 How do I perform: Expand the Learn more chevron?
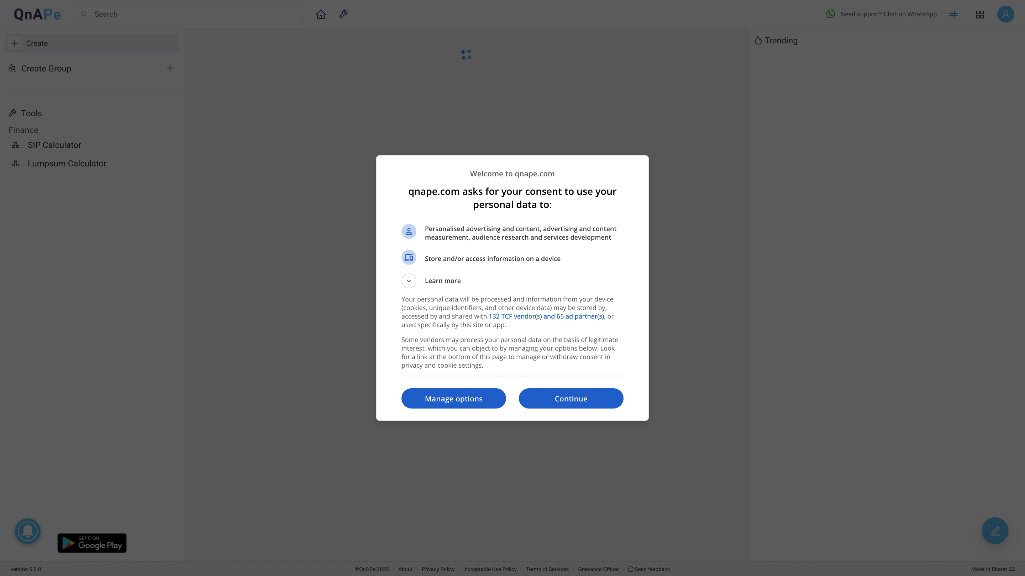409,281
